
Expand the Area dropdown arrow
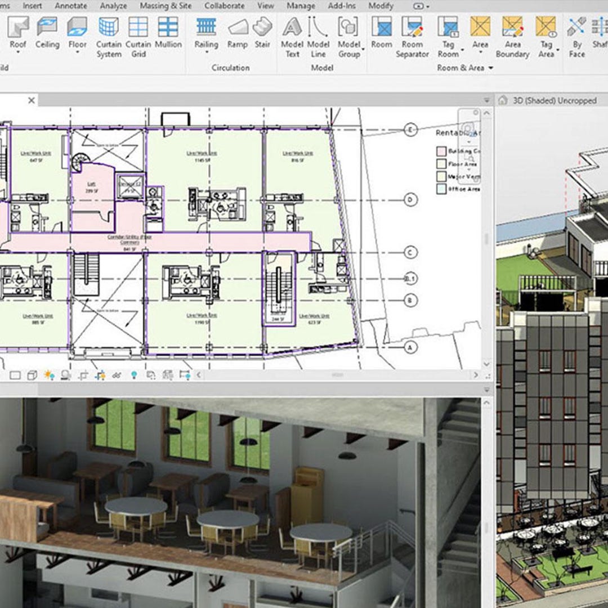(480, 52)
